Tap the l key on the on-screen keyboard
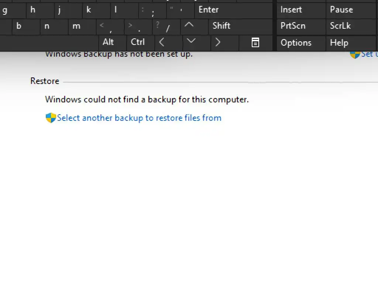Image resolution: width=378 pixels, height=283 pixels. pos(124,10)
